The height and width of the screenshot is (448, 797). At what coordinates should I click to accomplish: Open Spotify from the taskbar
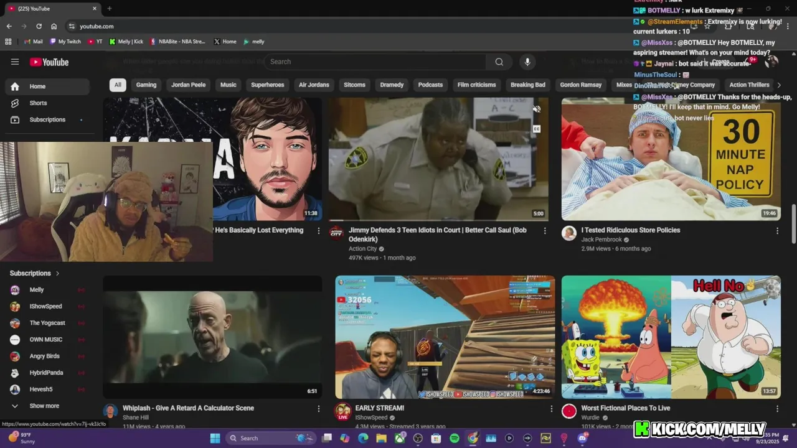tap(455, 438)
